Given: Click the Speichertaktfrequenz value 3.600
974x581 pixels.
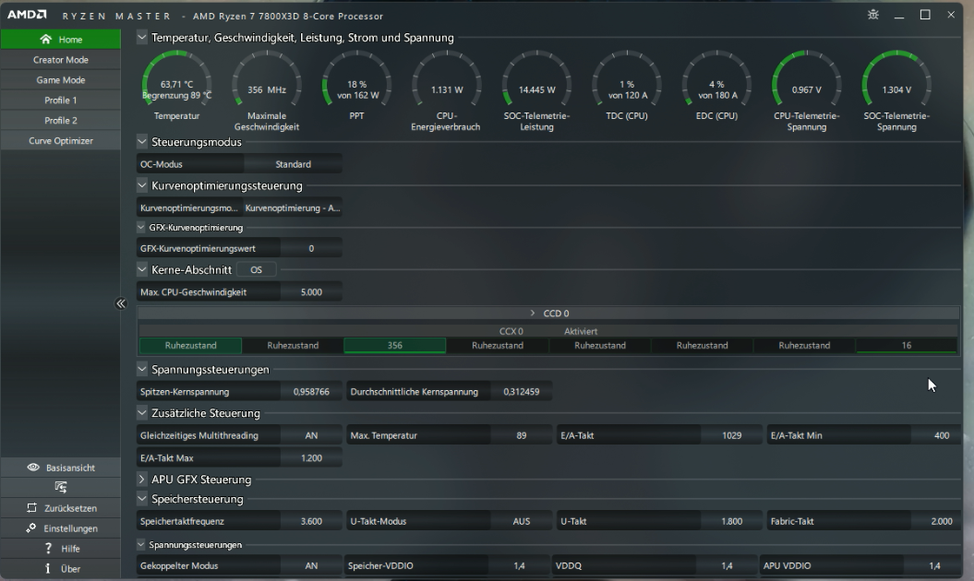Looking at the screenshot, I should (311, 521).
